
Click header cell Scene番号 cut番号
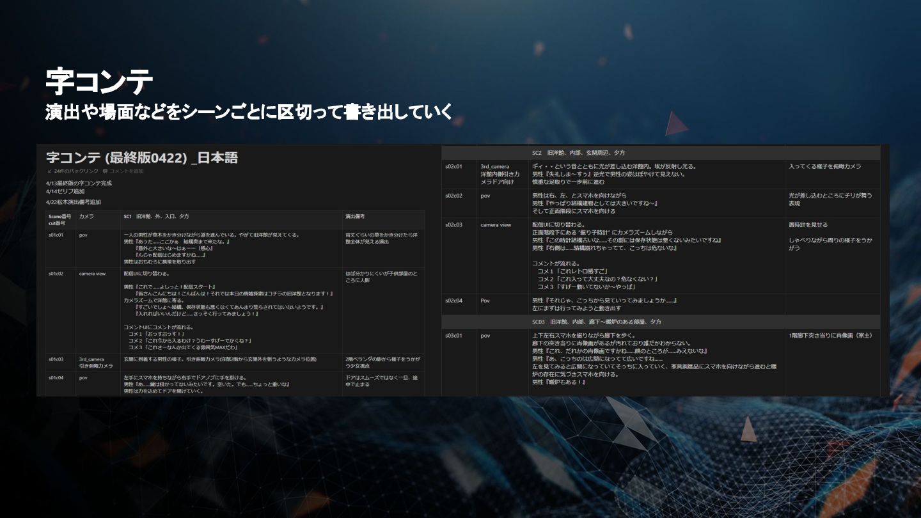(x=59, y=219)
